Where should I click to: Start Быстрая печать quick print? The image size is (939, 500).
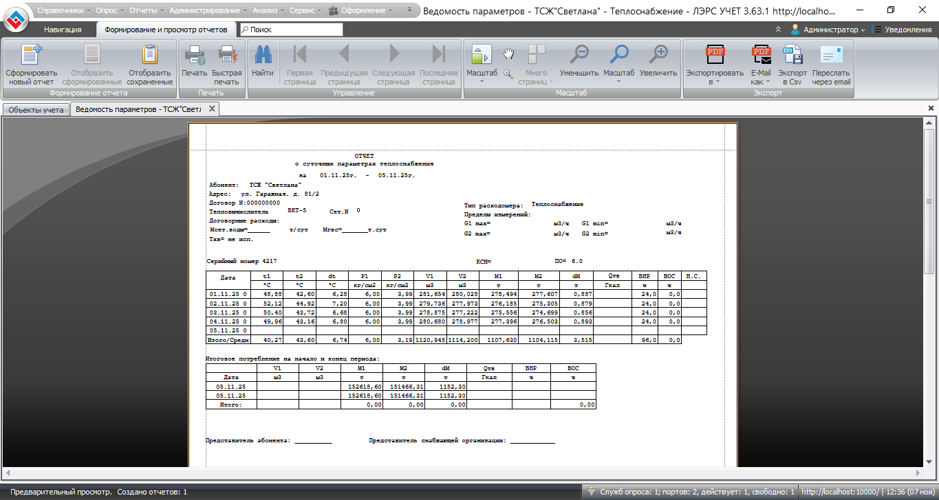click(x=226, y=55)
